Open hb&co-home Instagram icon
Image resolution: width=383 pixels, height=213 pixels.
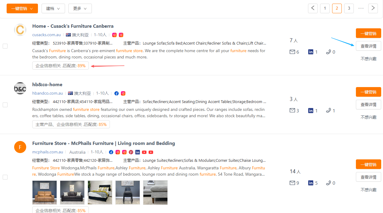tap(123, 93)
